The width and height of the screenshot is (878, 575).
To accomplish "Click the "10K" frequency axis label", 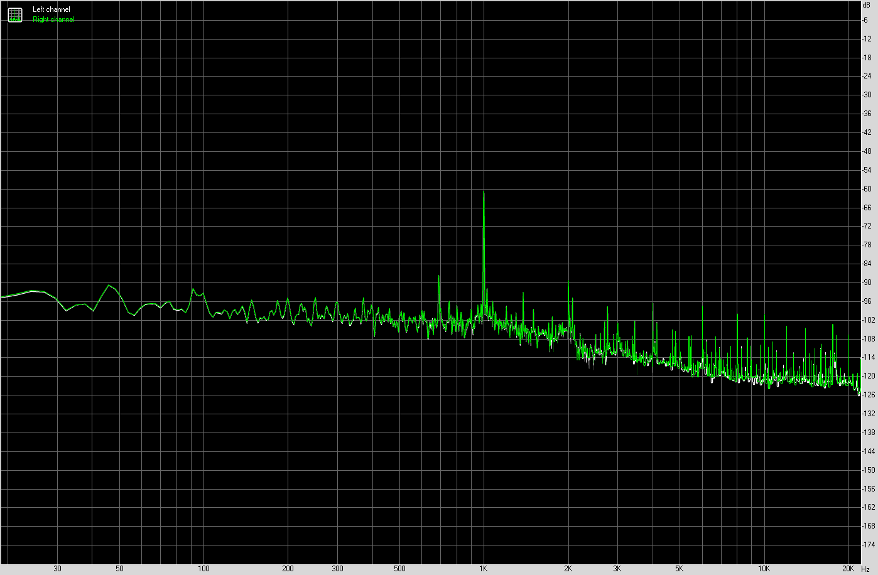I will (x=764, y=569).
